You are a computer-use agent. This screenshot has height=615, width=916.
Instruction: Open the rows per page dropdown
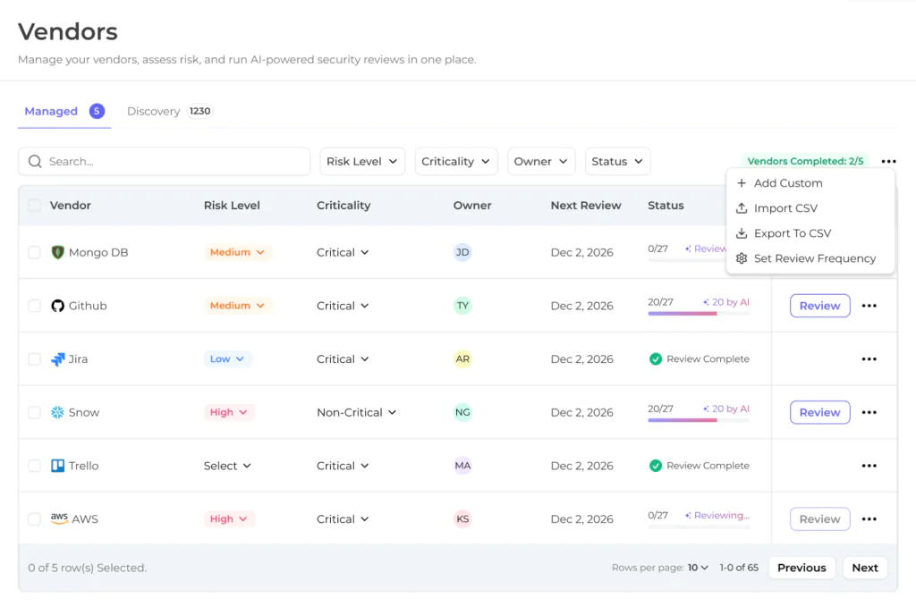[x=698, y=568]
